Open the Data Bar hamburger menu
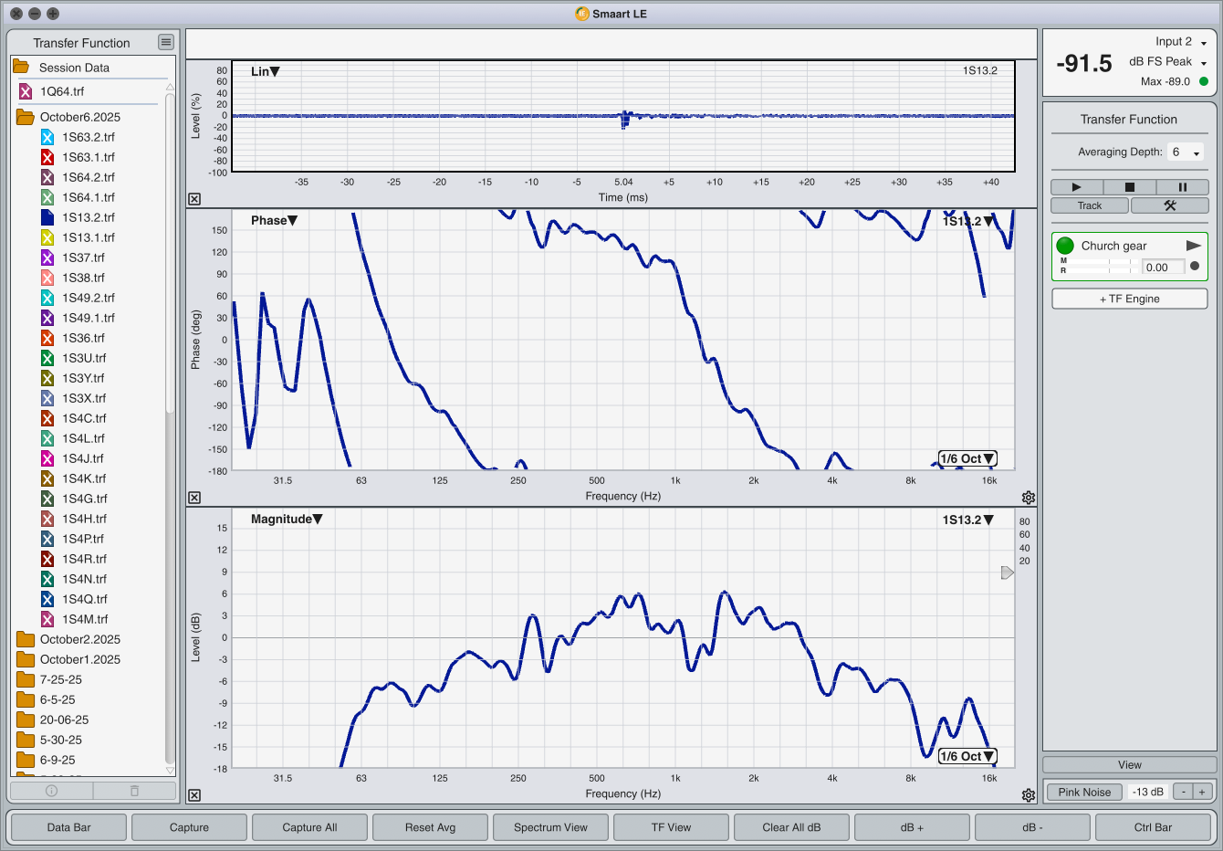1223x851 pixels. pyautogui.click(x=165, y=42)
